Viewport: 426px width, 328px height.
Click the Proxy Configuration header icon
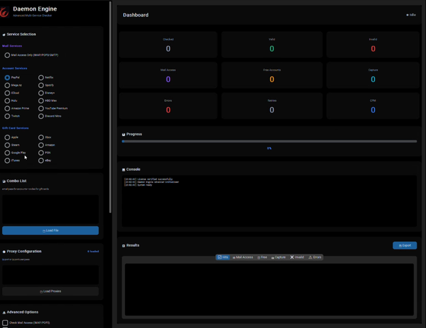4,251
